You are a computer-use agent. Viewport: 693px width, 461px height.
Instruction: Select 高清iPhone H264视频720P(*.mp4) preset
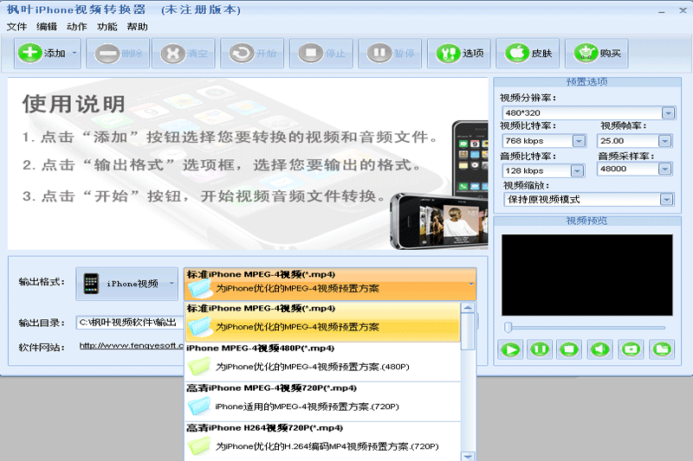click(322, 441)
